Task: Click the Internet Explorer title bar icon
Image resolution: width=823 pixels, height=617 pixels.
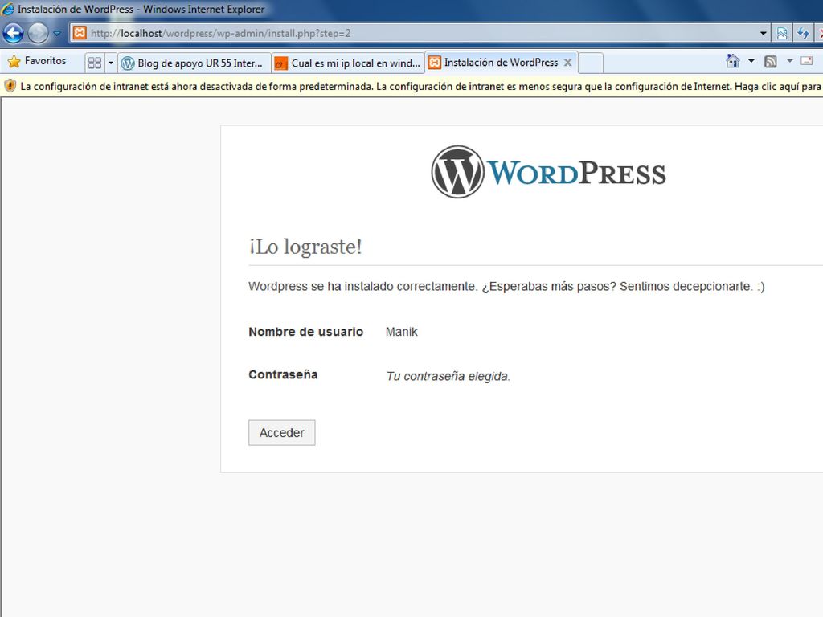Action: click(x=7, y=9)
